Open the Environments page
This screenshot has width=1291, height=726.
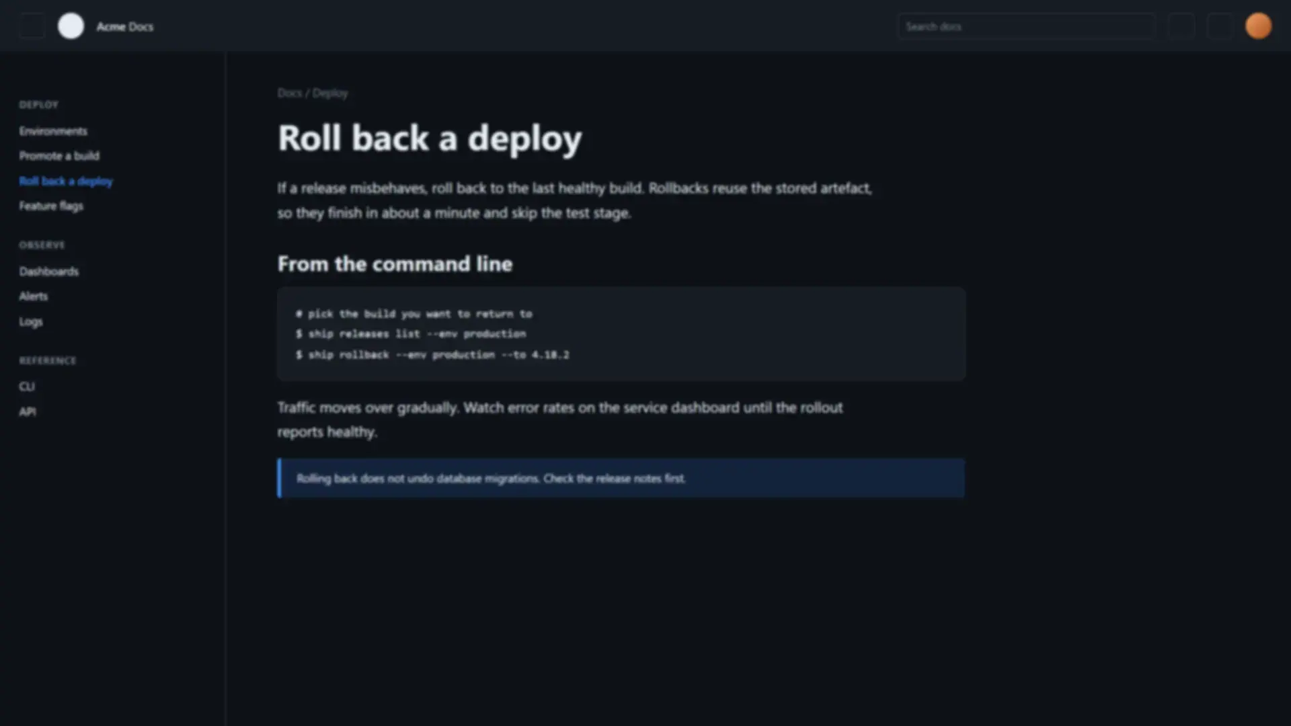click(53, 131)
